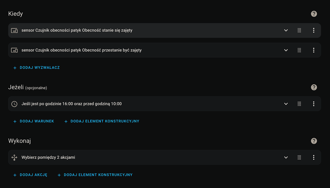Click drag handle of 'stanie się zajęty' trigger
Image resolution: width=330 pixels, height=188 pixels.
click(x=299, y=30)
